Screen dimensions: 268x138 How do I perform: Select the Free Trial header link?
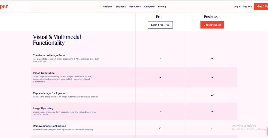(x=247, y=7)
